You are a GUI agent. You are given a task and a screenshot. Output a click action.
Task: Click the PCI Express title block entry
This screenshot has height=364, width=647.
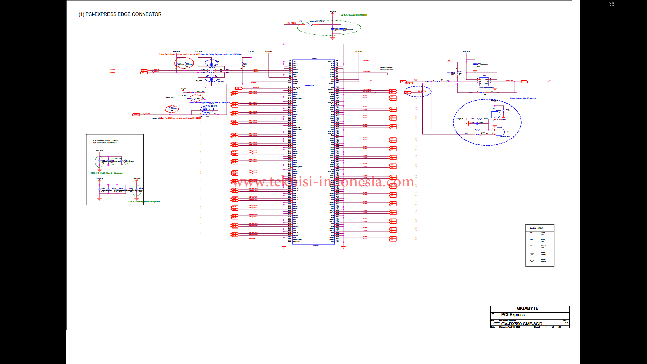click(x=513, y=314)
